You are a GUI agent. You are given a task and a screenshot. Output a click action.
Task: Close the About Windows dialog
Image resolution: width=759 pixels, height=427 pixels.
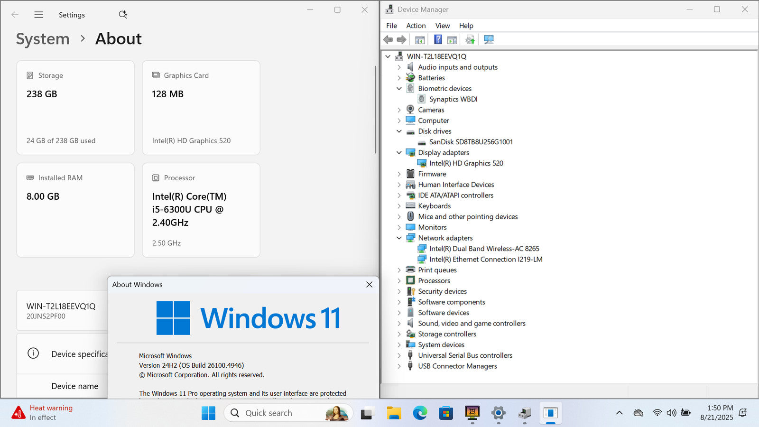[x=369, y=285]
